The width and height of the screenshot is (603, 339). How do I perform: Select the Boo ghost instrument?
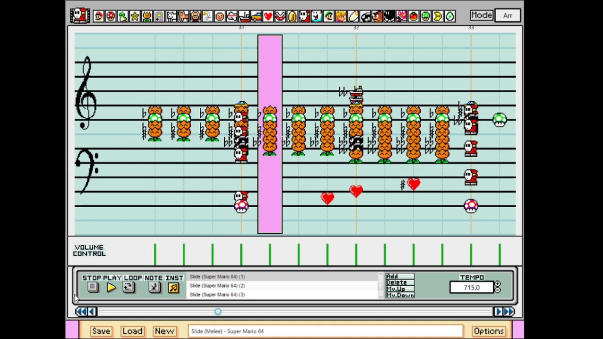317,16
